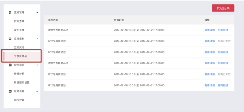The height and width of the screenshot is (112, 244).
Task: Open 我的直播 in the sidebar
Action: click(x=19, y=21)
